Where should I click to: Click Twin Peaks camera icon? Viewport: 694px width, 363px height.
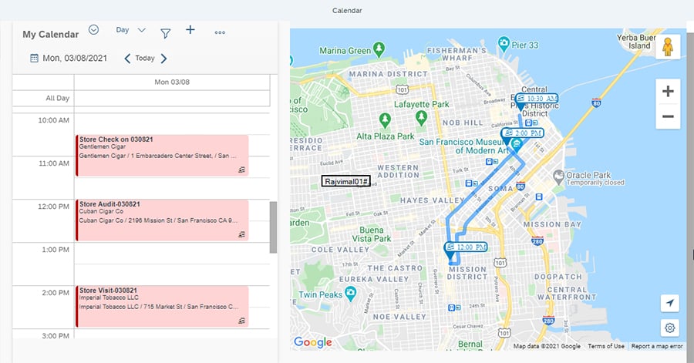[x=351, y=294]
